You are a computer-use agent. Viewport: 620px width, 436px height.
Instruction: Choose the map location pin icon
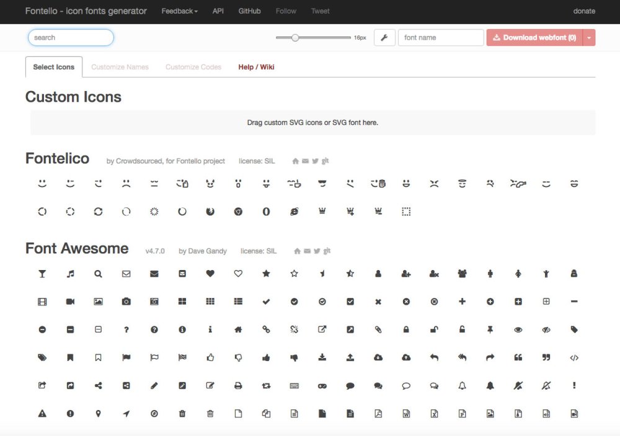tap(98, 414)
